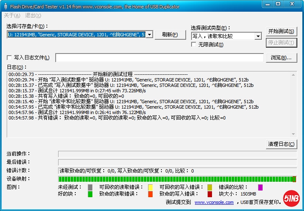304x211 pixels.
Task: Open the flash drive selection dropdown
Action: 150,35
